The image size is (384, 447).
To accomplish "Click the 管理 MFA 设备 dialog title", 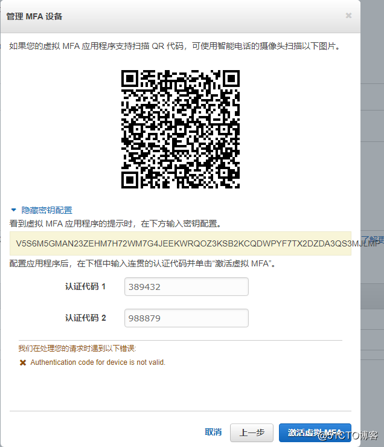I will click(34, 16).
